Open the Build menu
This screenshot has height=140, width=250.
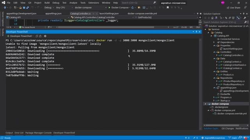(47, 3)
